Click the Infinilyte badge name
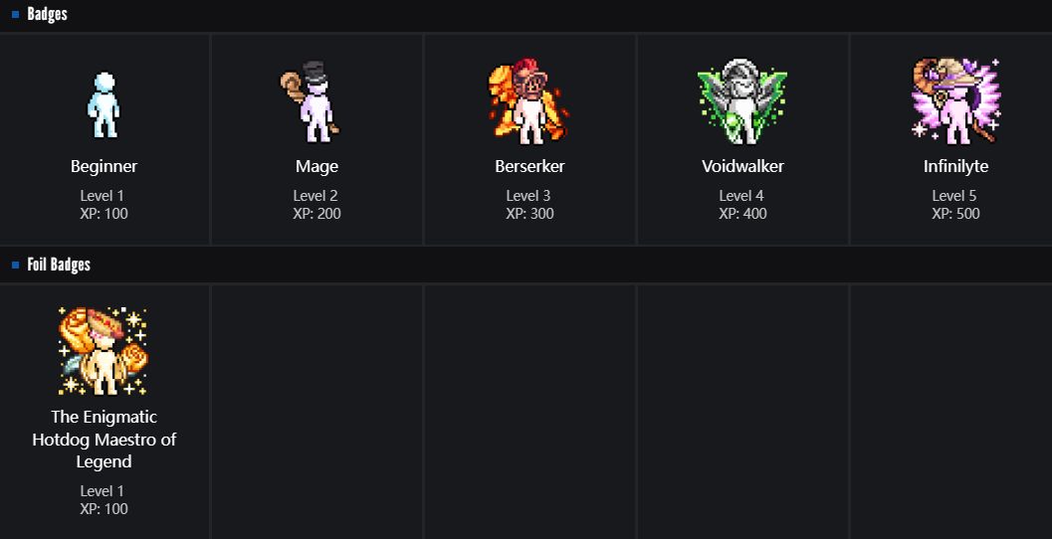The width and height of the screenshot is (1052, 539). coord(955,166)
